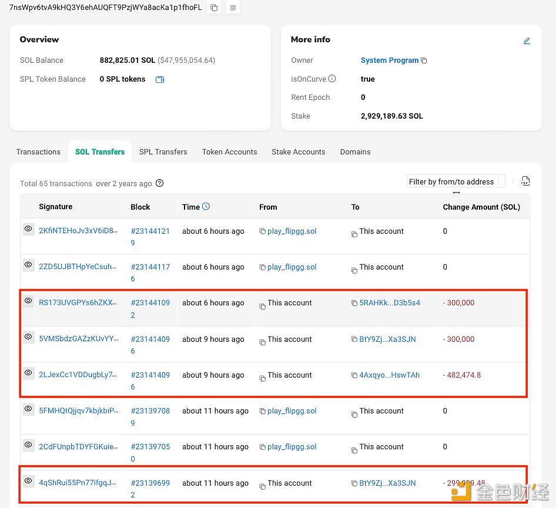
Task: Export transfers as CSV file
Action: [x=525, y=181]
